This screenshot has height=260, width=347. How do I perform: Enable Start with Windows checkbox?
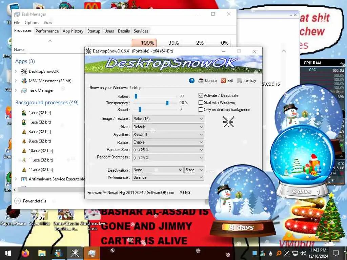[201, 102]
